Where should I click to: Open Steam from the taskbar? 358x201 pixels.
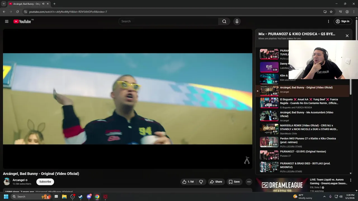[81, 197]
